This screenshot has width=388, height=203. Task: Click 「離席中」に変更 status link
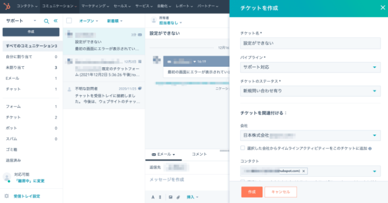coord(30,181)
